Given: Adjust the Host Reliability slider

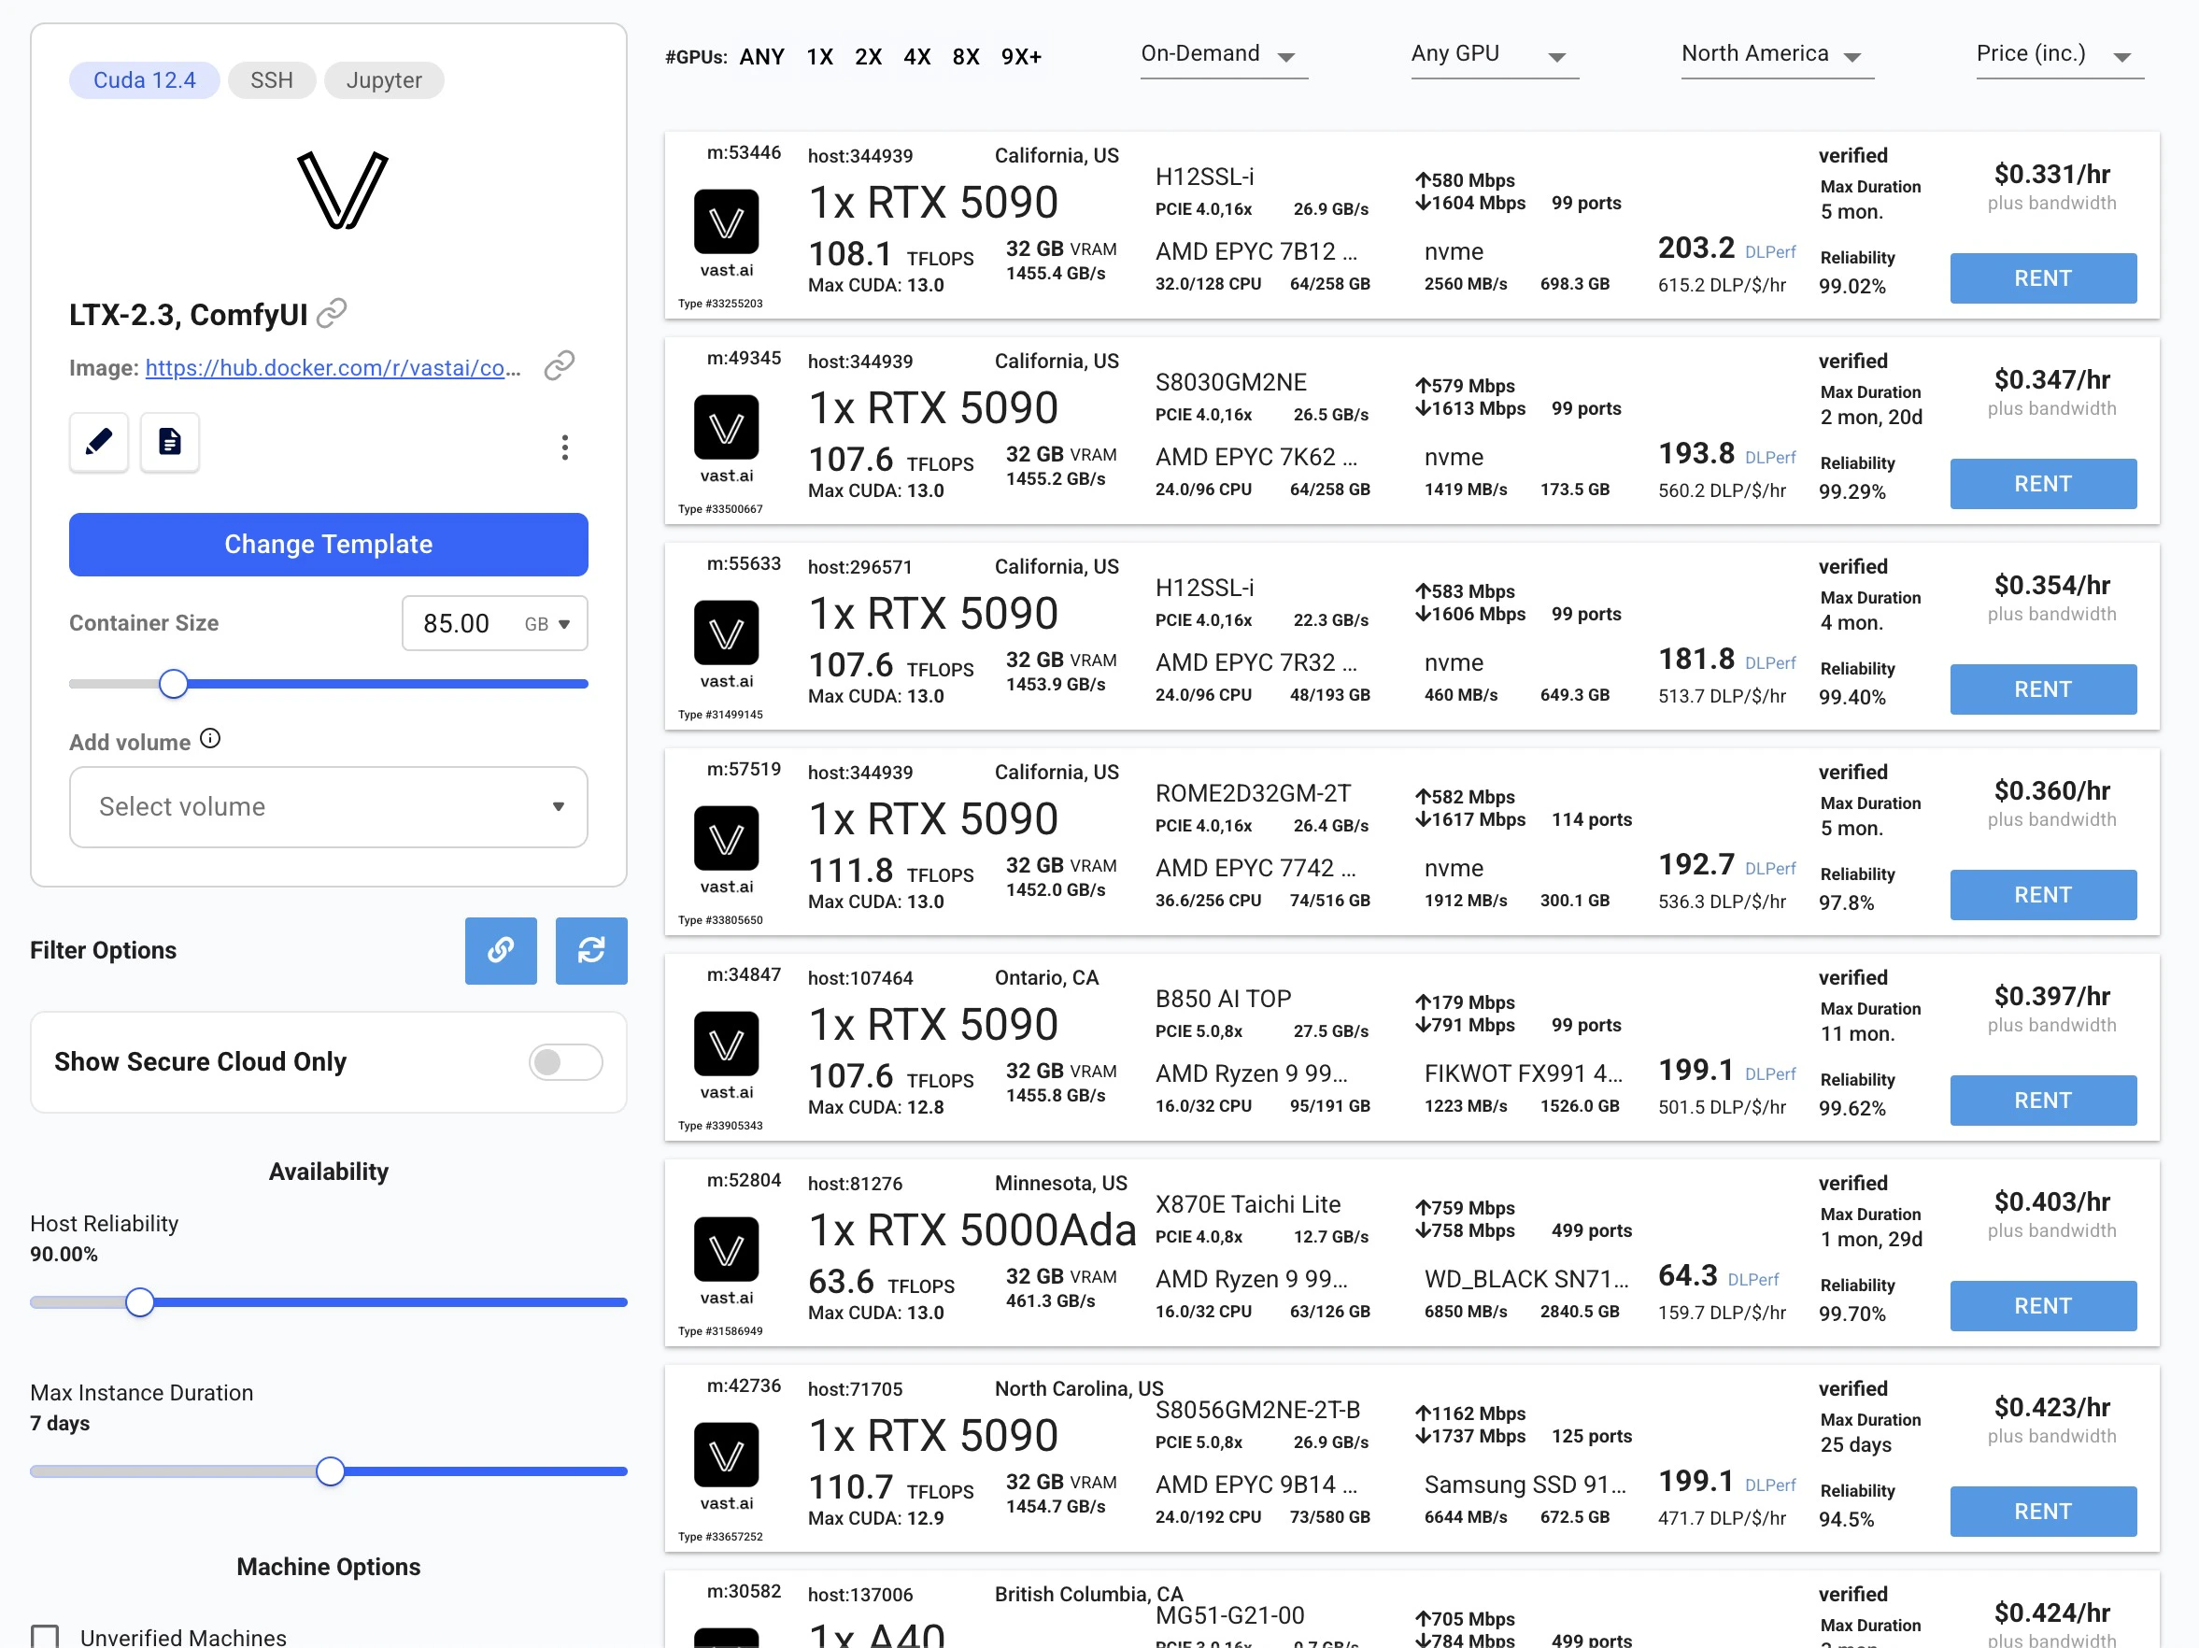Looking at the screenshot, I should click(140, 1301).
